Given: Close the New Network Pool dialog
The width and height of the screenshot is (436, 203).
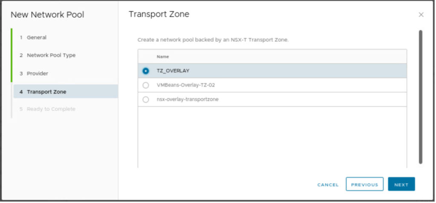Looking at the screenshot, I should pyautogui.click(x=421, y=15).
